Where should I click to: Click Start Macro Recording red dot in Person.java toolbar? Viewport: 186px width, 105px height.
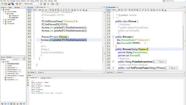point(157,10)
